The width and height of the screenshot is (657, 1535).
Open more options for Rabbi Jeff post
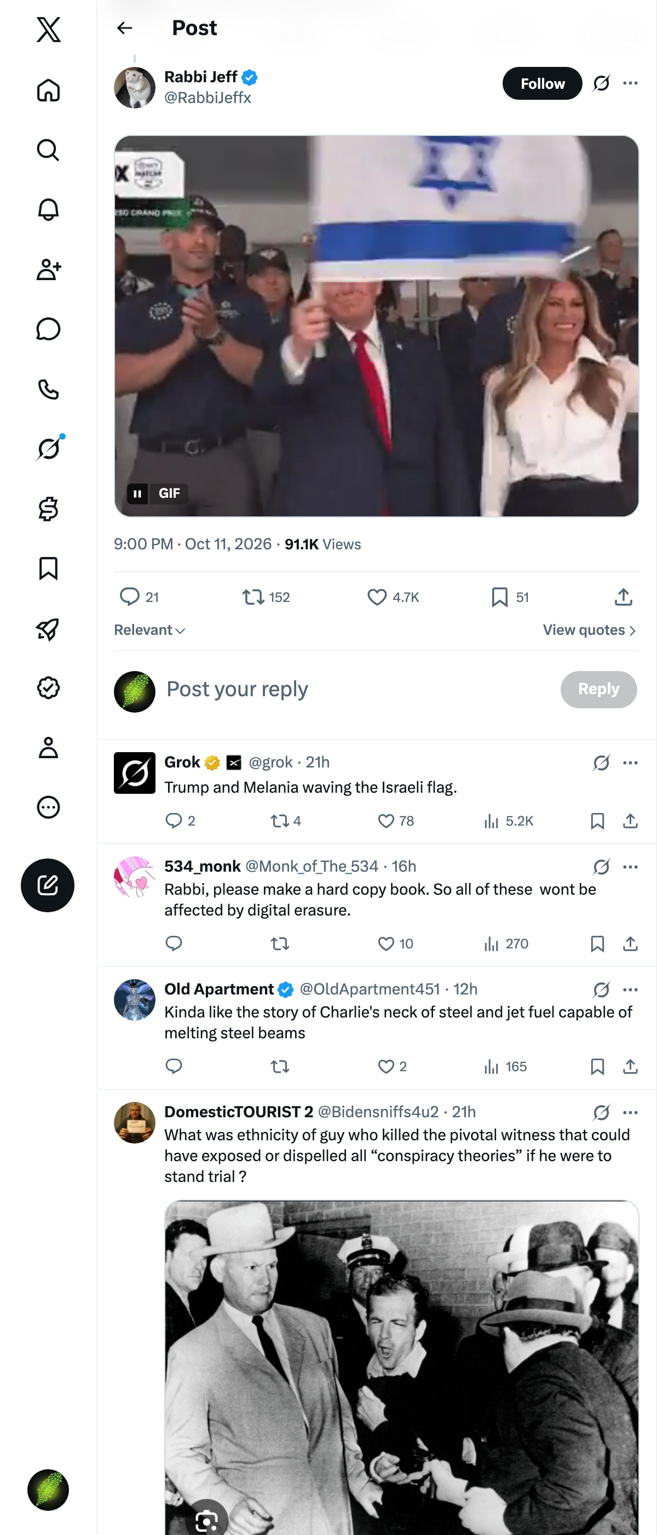(x=630, y=83)
